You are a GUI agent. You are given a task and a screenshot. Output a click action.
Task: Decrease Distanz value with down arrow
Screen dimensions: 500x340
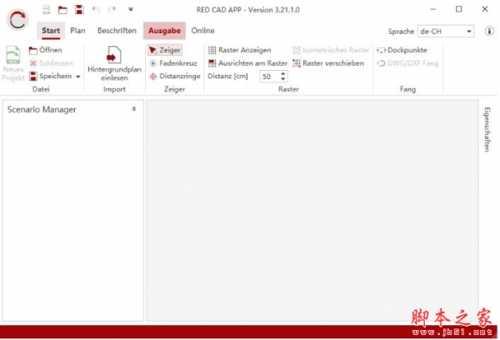click(x=282, y=79)
